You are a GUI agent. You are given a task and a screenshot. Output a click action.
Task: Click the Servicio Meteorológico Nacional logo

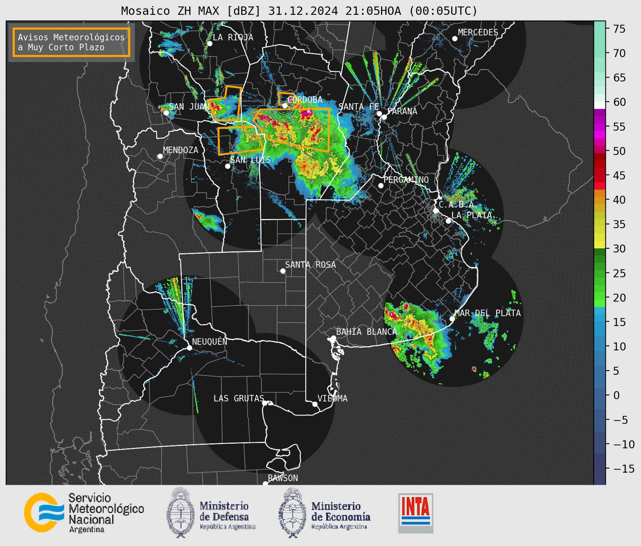(x=84, y=513)
